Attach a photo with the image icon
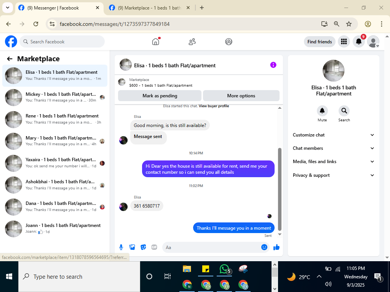Viewport: 390px width, 292px height. pos(132,247)
